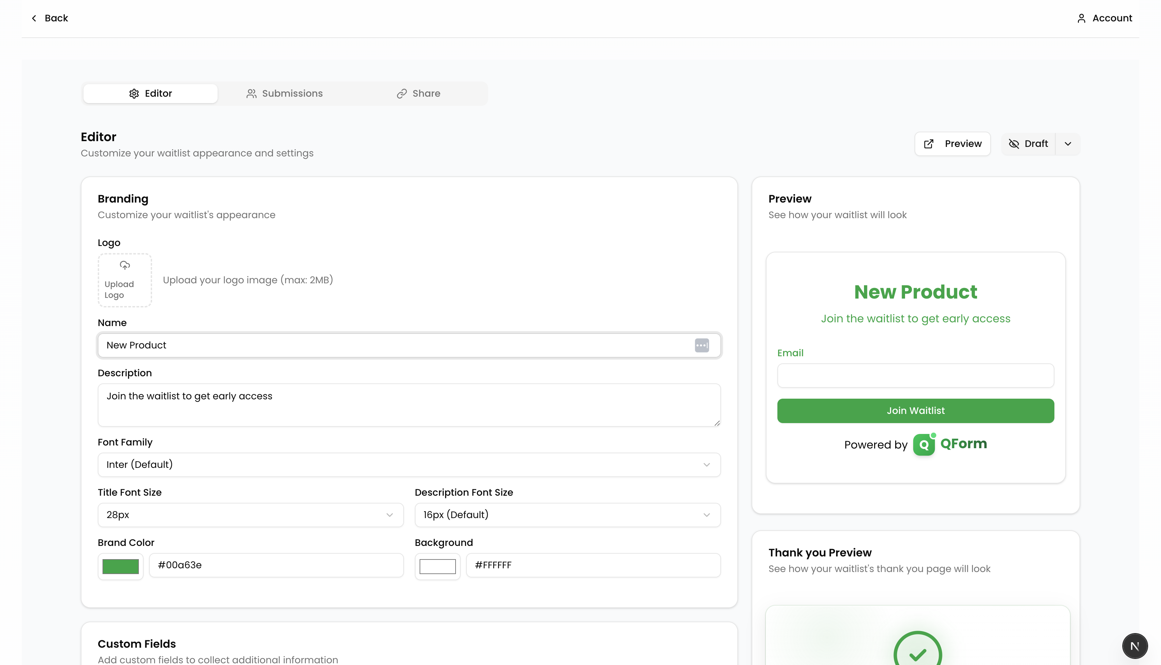Switch to the Share tab
Screen dimensions: 1161x665
tap(419, 94)
